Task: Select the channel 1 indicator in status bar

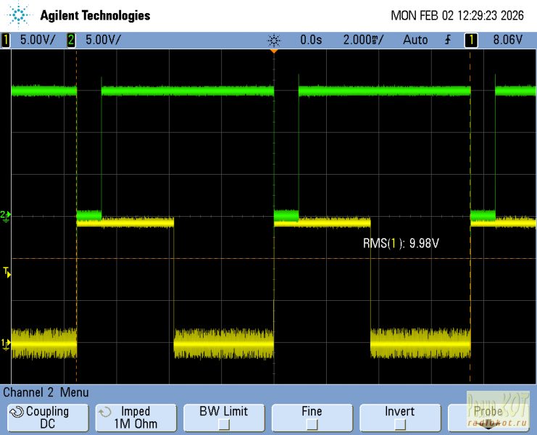Action: tap(7, 40)
